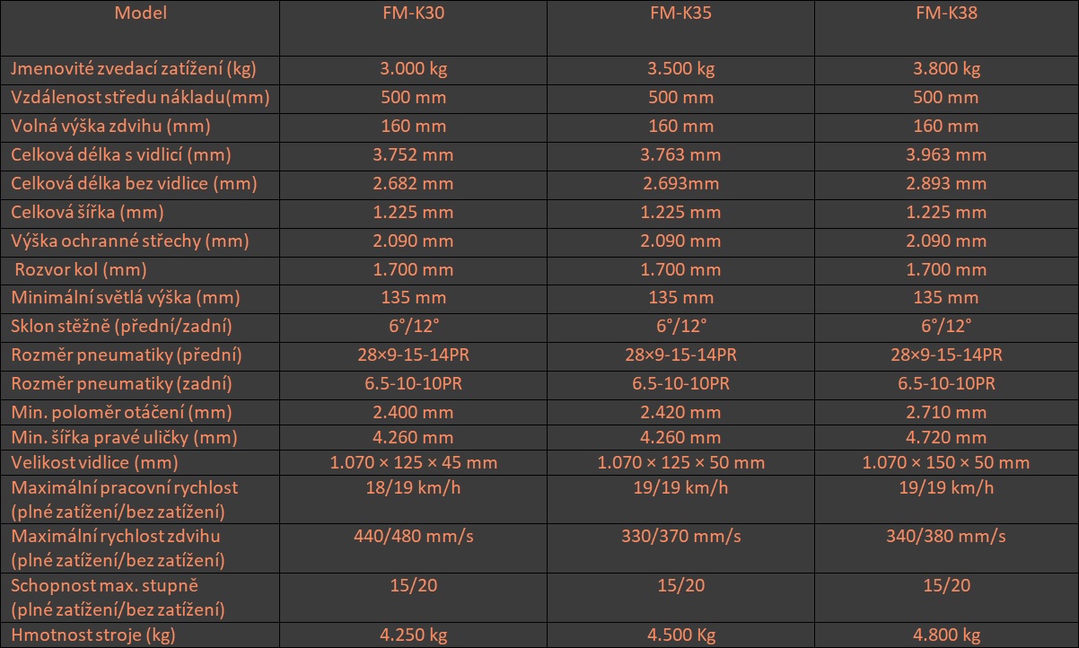1079x648 pixels.
Task: Select the "Volná výška zdvihu (mm)" label
Action: click(x=111, y=127)
